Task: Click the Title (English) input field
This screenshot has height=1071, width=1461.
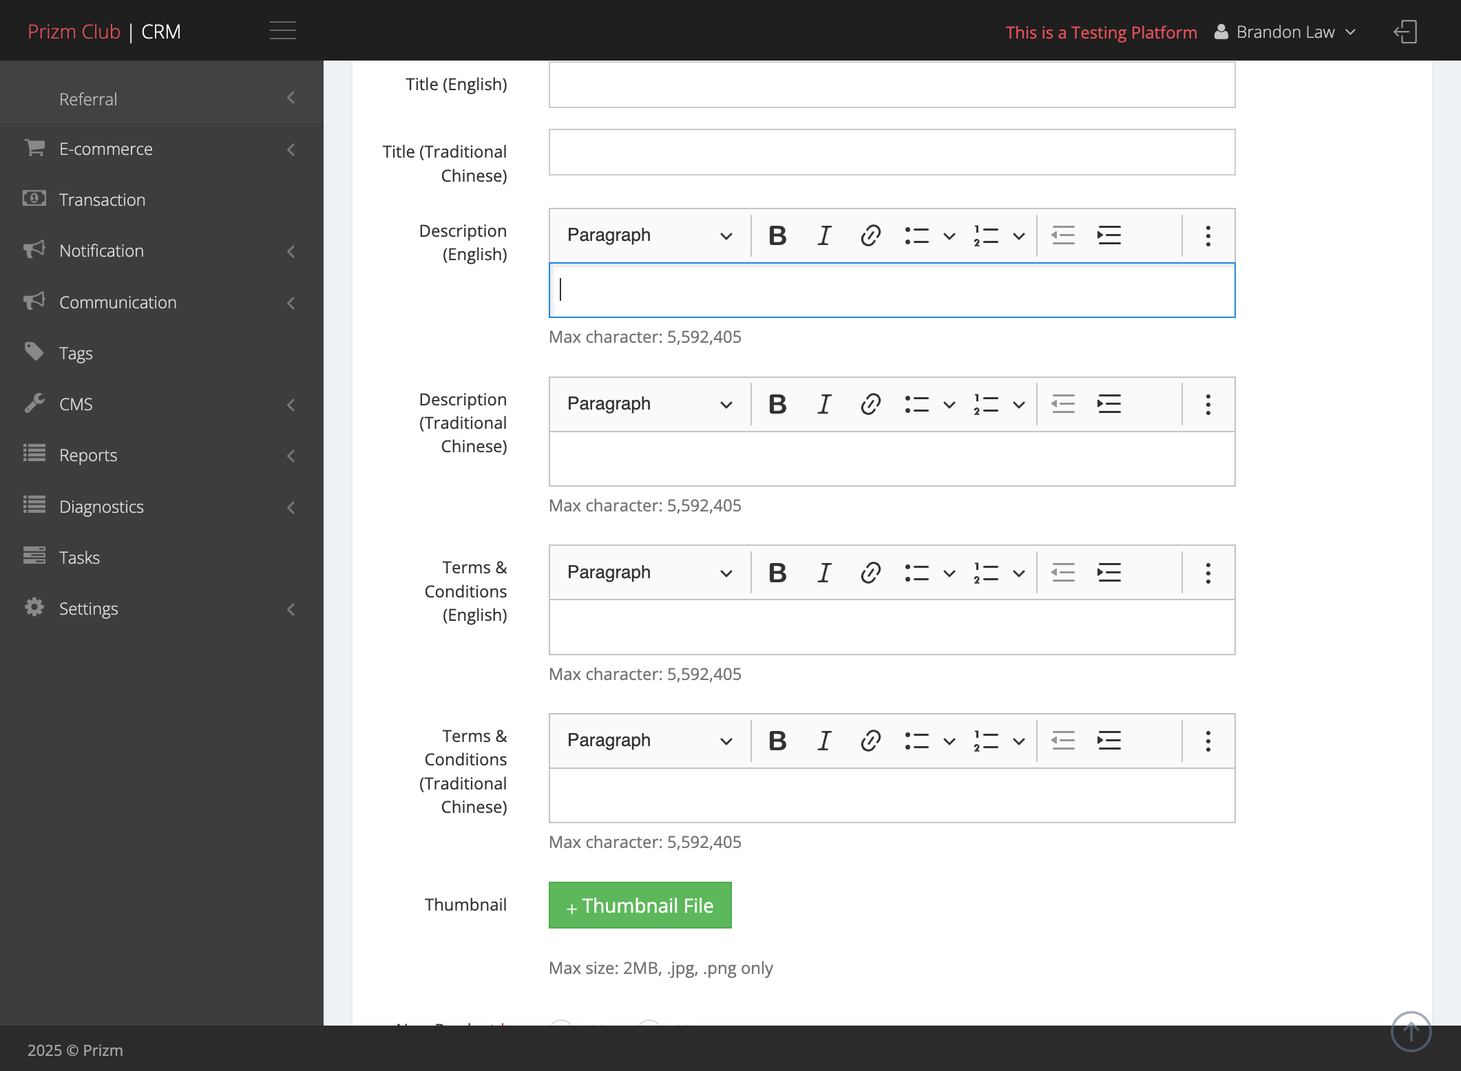Action: (892, 85)
